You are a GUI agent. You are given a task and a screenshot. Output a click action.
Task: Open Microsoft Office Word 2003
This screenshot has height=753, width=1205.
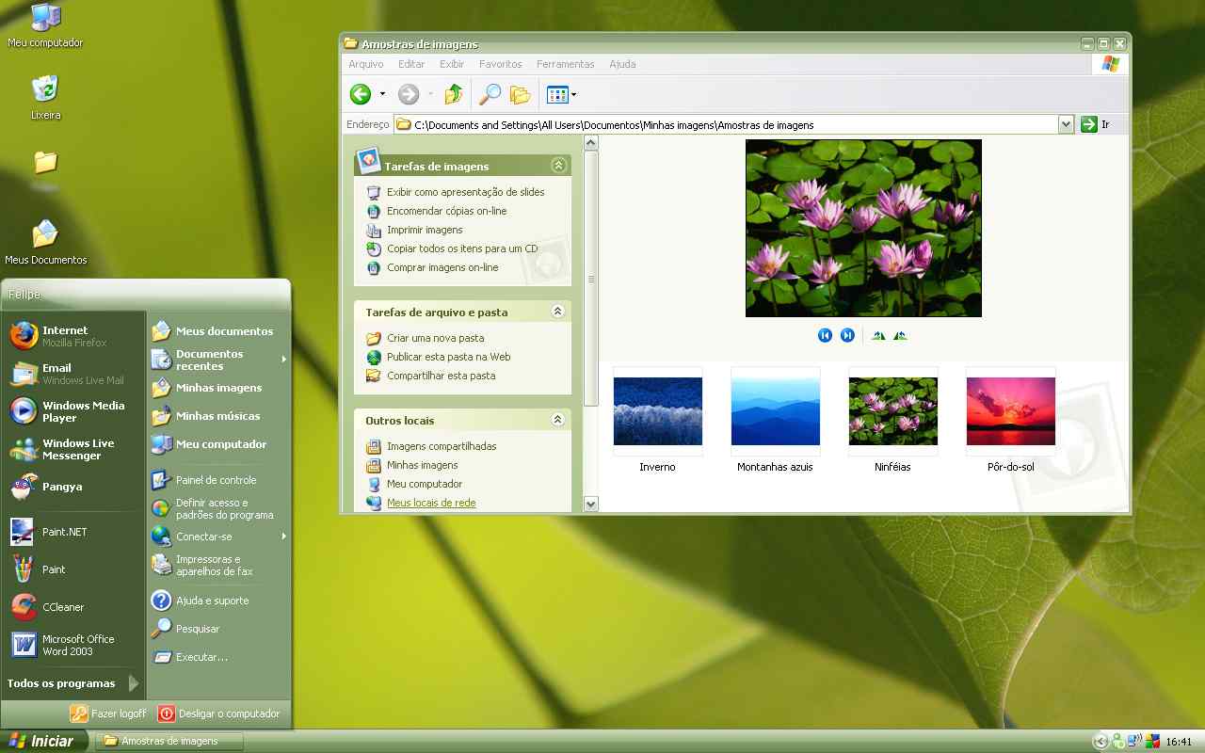point(75,645)
